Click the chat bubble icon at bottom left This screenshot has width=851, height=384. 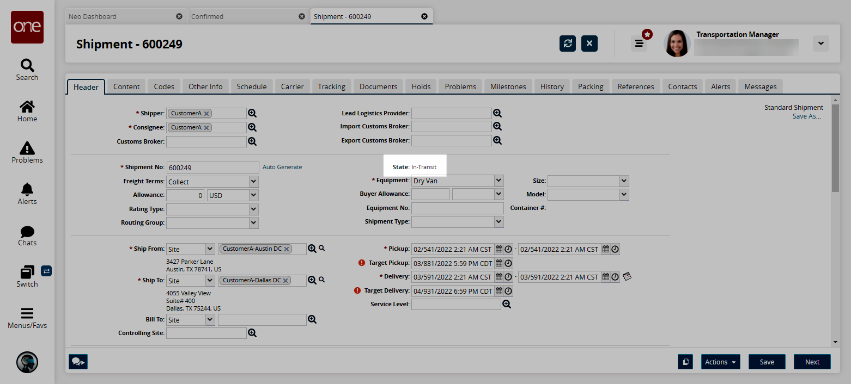coord(78,362)
